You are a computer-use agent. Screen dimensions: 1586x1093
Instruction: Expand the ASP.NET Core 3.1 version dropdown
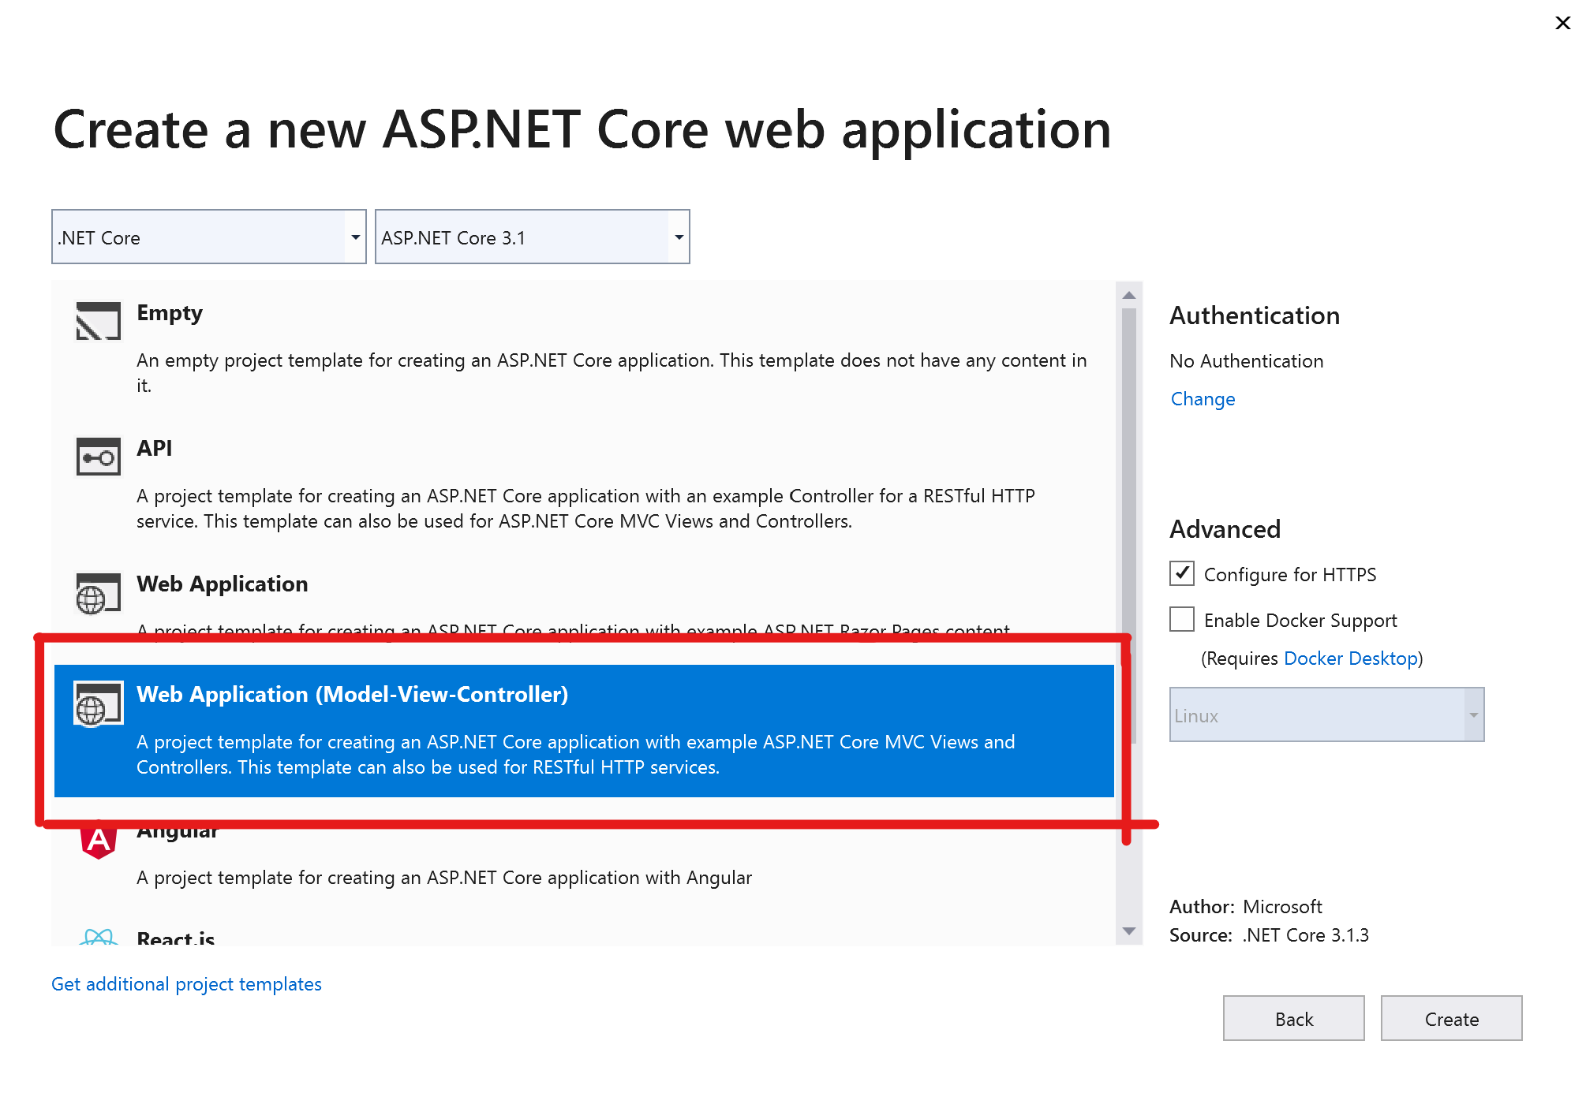click(533, 237)
